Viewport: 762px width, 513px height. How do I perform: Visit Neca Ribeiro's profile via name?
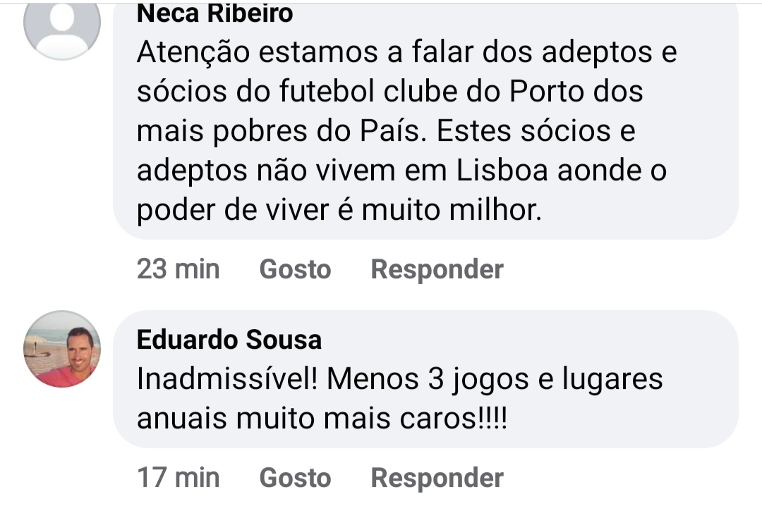(x=214, y=13)
